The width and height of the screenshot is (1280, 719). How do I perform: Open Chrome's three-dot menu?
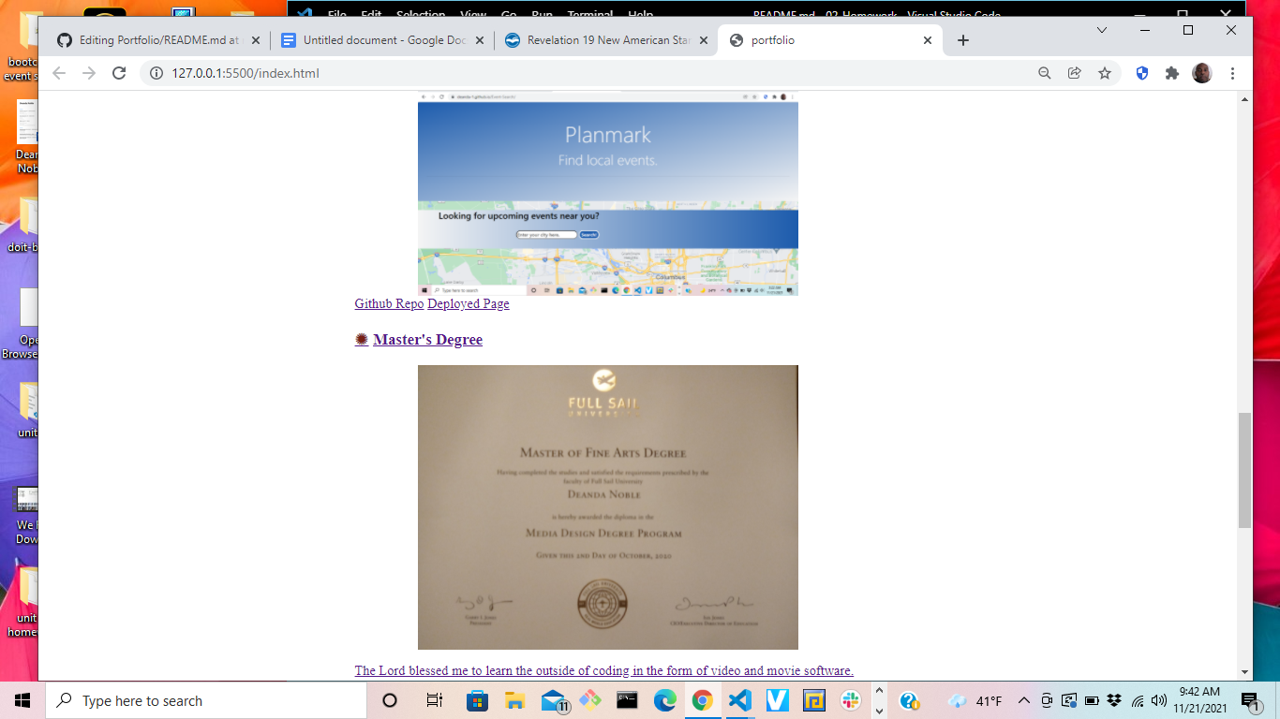click(1232, 73)
